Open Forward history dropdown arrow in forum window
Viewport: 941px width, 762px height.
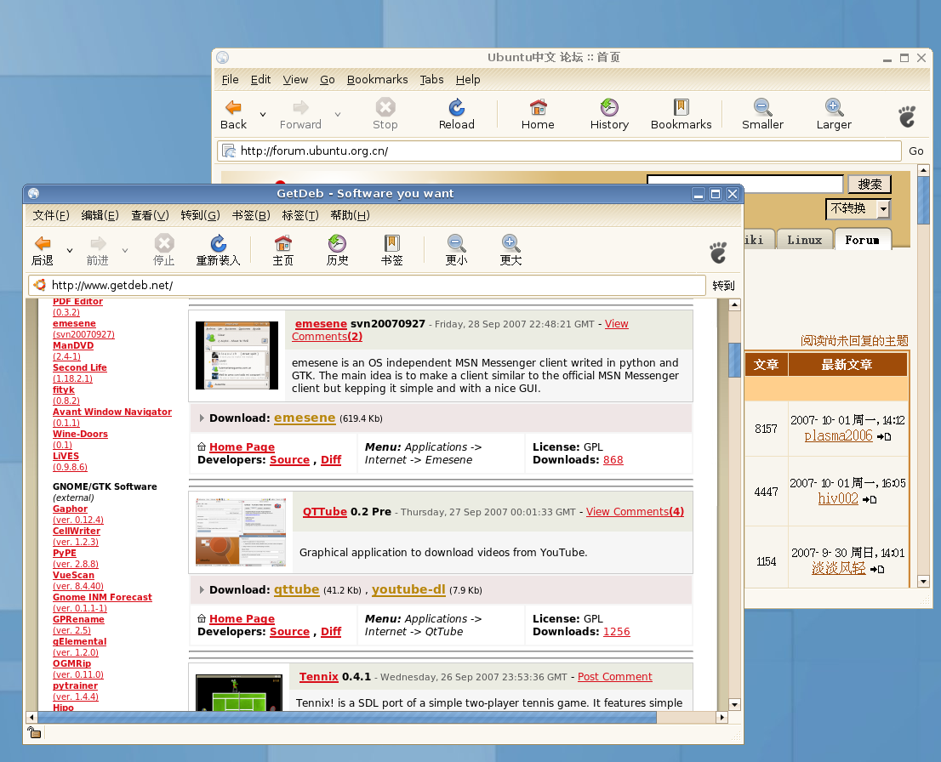[338, 114]
